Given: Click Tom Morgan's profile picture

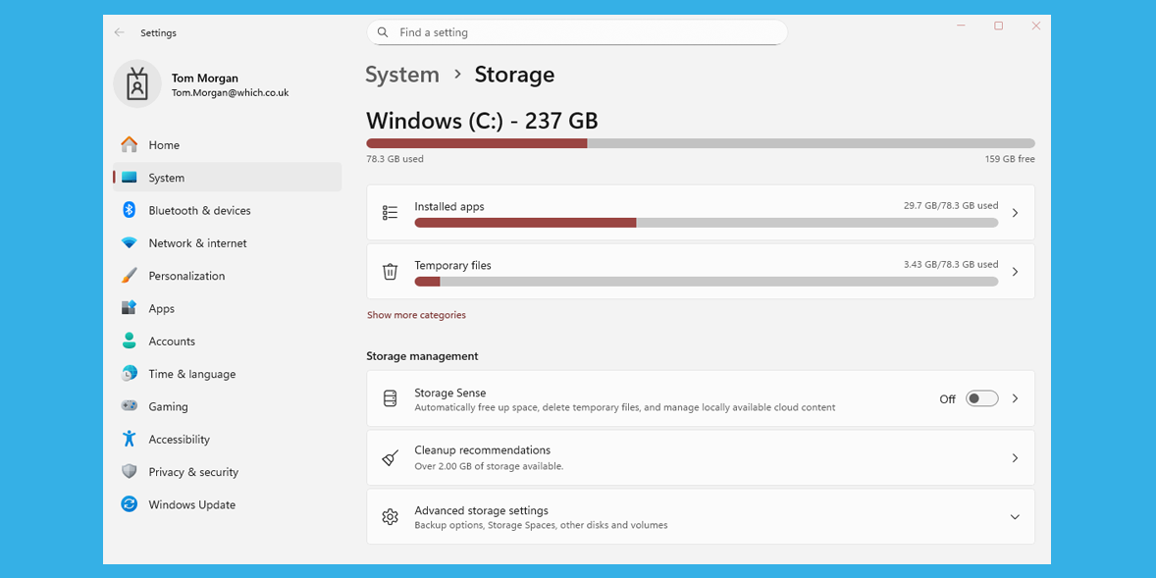Looking at the screenshot, I should [x=137, y=84].
